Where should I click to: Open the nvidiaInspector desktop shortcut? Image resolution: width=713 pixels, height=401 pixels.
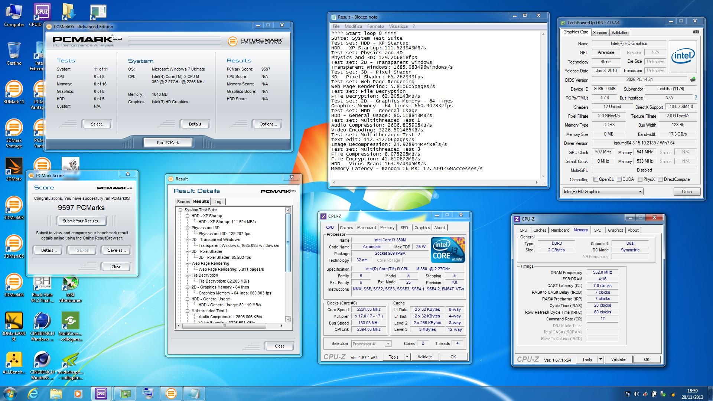coord(70,365)
